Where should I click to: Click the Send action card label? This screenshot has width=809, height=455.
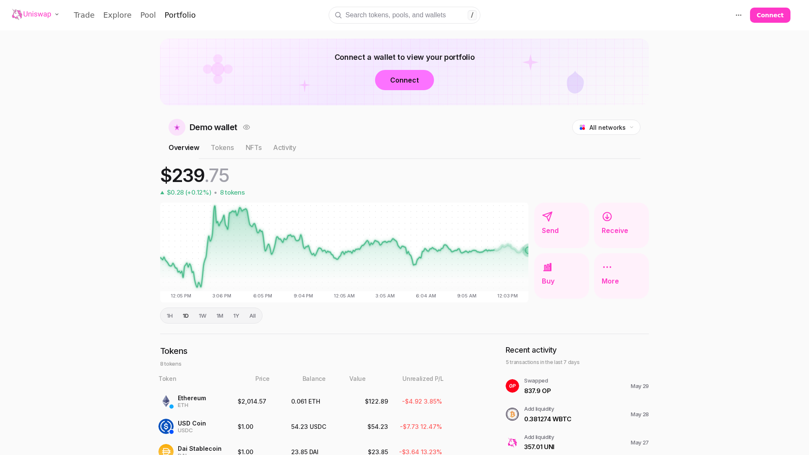coord(550,230)
